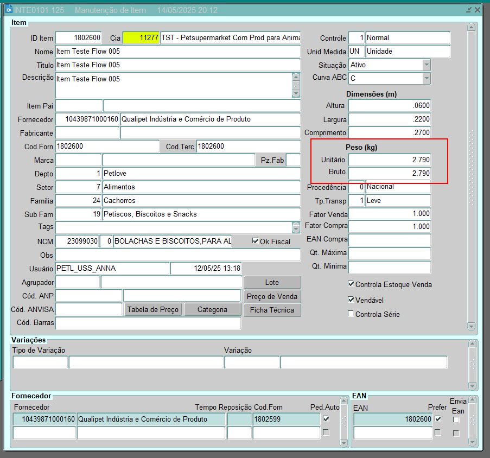Click the Item Pai code field
The image size is (490, 458).
pyautogui.click(x=79, y=106)
